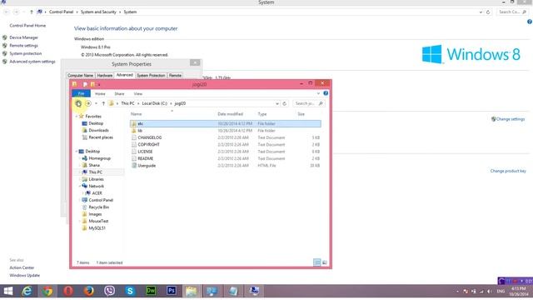Select Downloads under Favorites
Image resolution: width=533 pixels, height=300 pixels.
point(98,130)
